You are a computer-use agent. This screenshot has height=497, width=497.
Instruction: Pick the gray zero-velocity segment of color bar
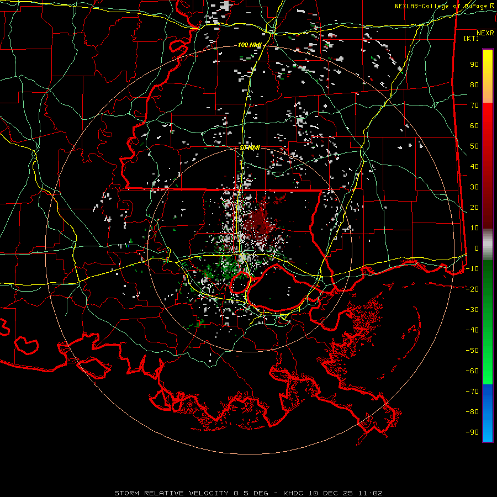(x=488, y=244)
